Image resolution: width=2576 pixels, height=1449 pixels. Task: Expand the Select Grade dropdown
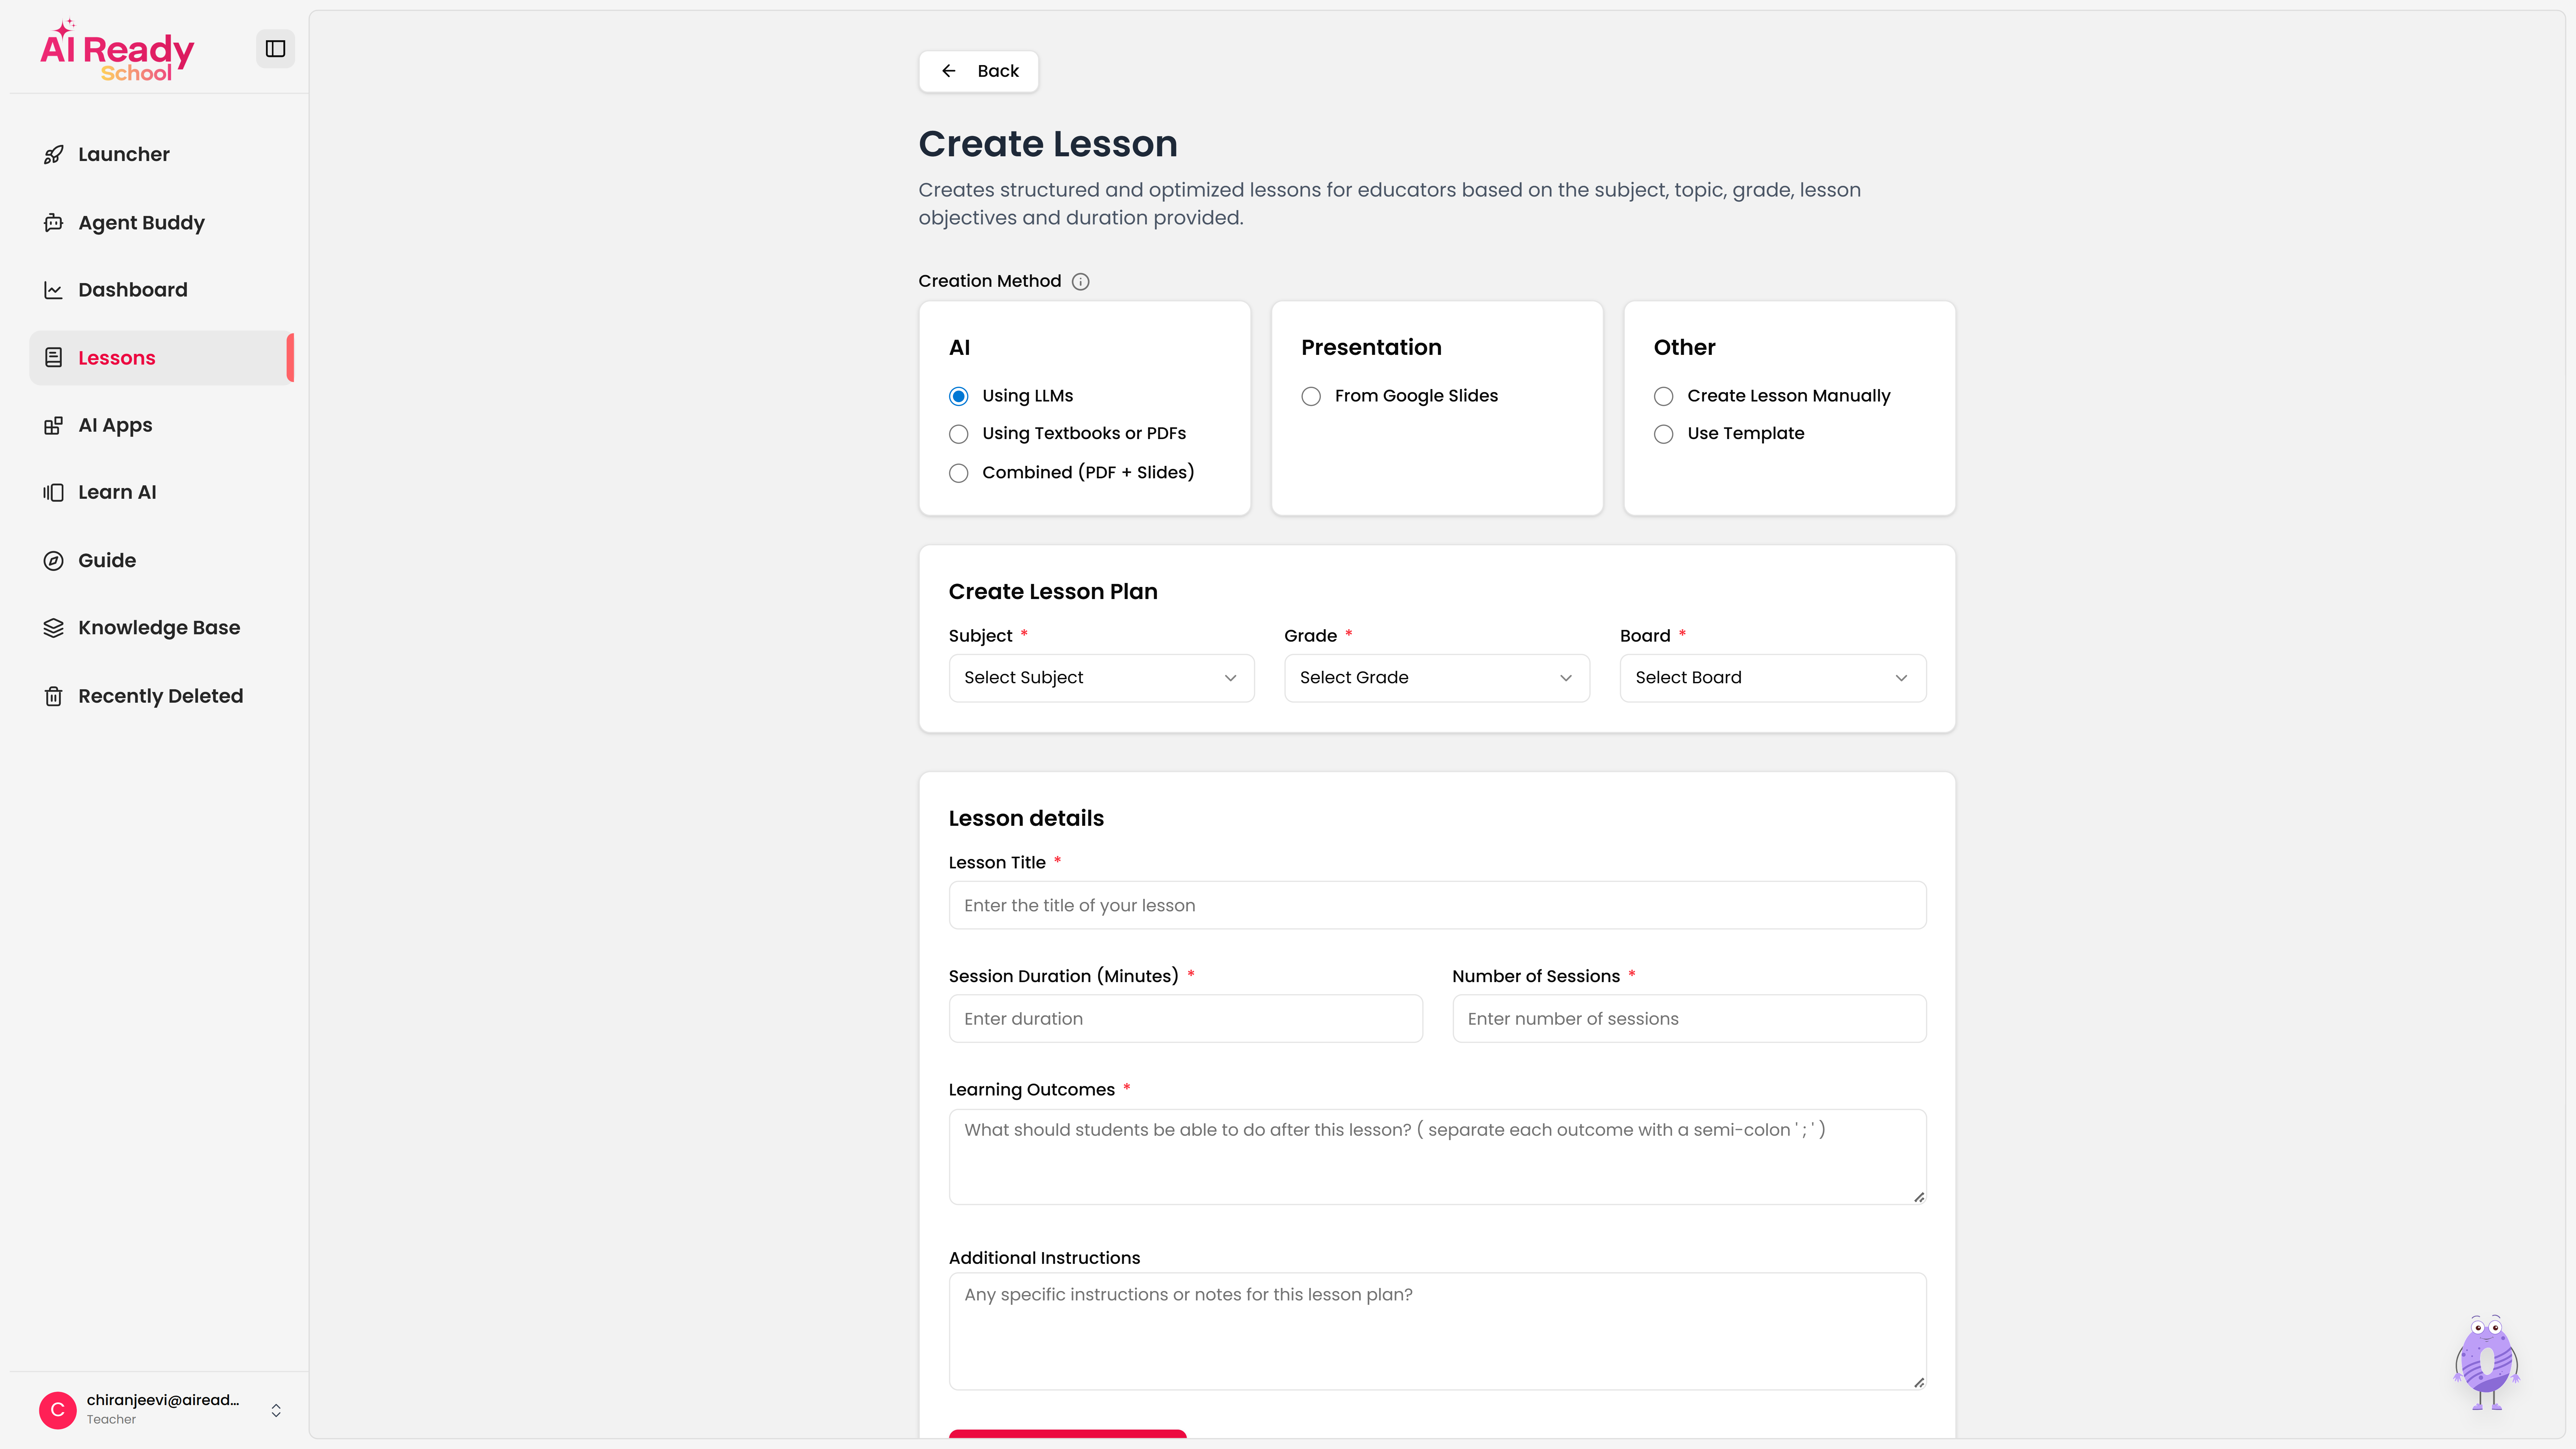(1436, 678)
